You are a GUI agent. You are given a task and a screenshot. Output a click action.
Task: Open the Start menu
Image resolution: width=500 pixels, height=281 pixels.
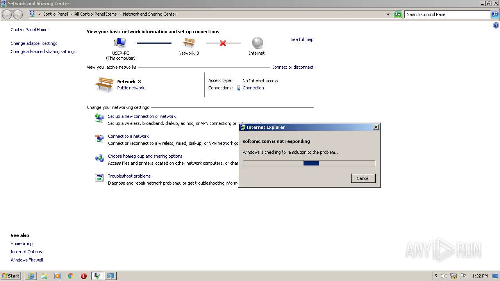11,276
